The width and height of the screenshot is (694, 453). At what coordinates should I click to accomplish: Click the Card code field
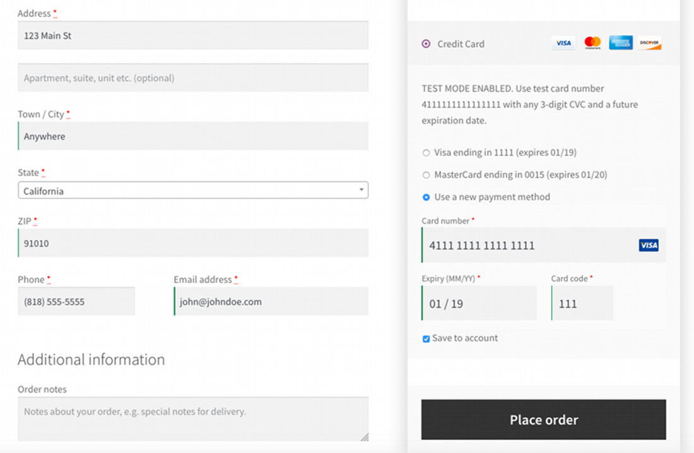(582, 304)
